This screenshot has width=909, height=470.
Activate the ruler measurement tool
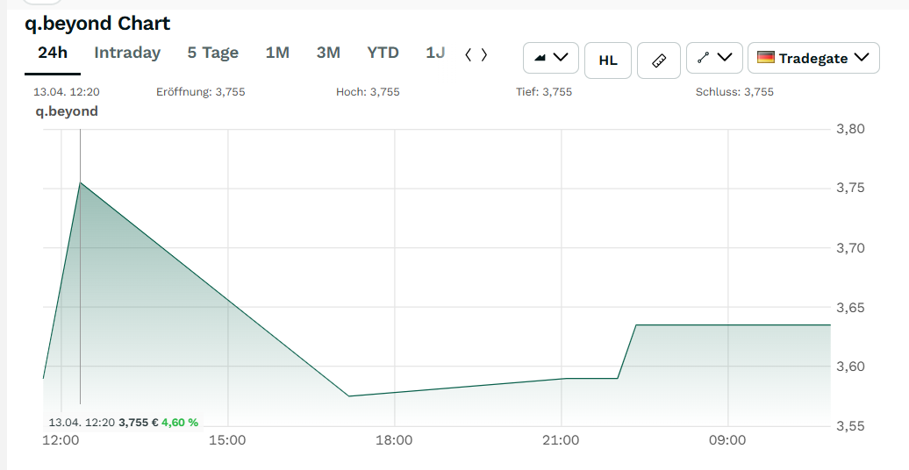[x=659, y=60]
